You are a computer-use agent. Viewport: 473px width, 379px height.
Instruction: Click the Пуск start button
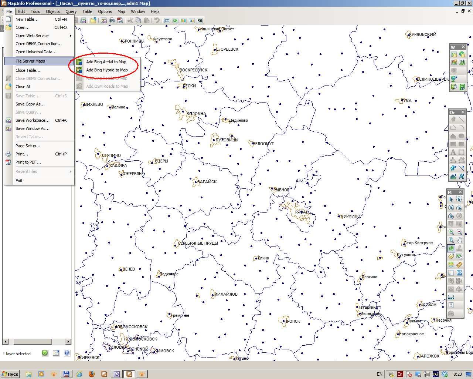click(10, 374)
